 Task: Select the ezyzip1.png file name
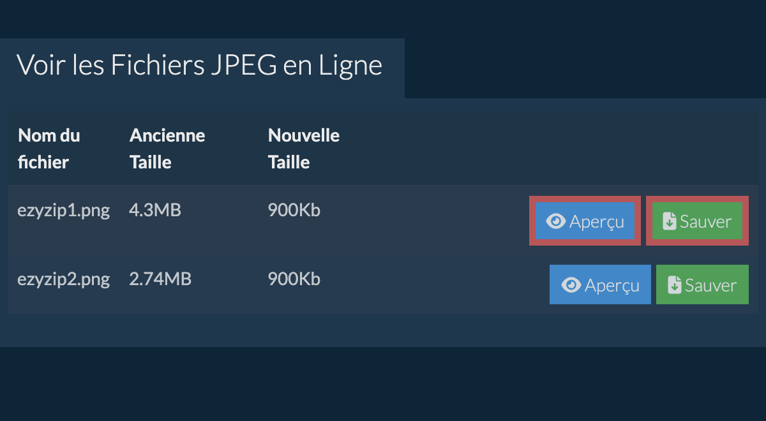[x=63, y=211]
